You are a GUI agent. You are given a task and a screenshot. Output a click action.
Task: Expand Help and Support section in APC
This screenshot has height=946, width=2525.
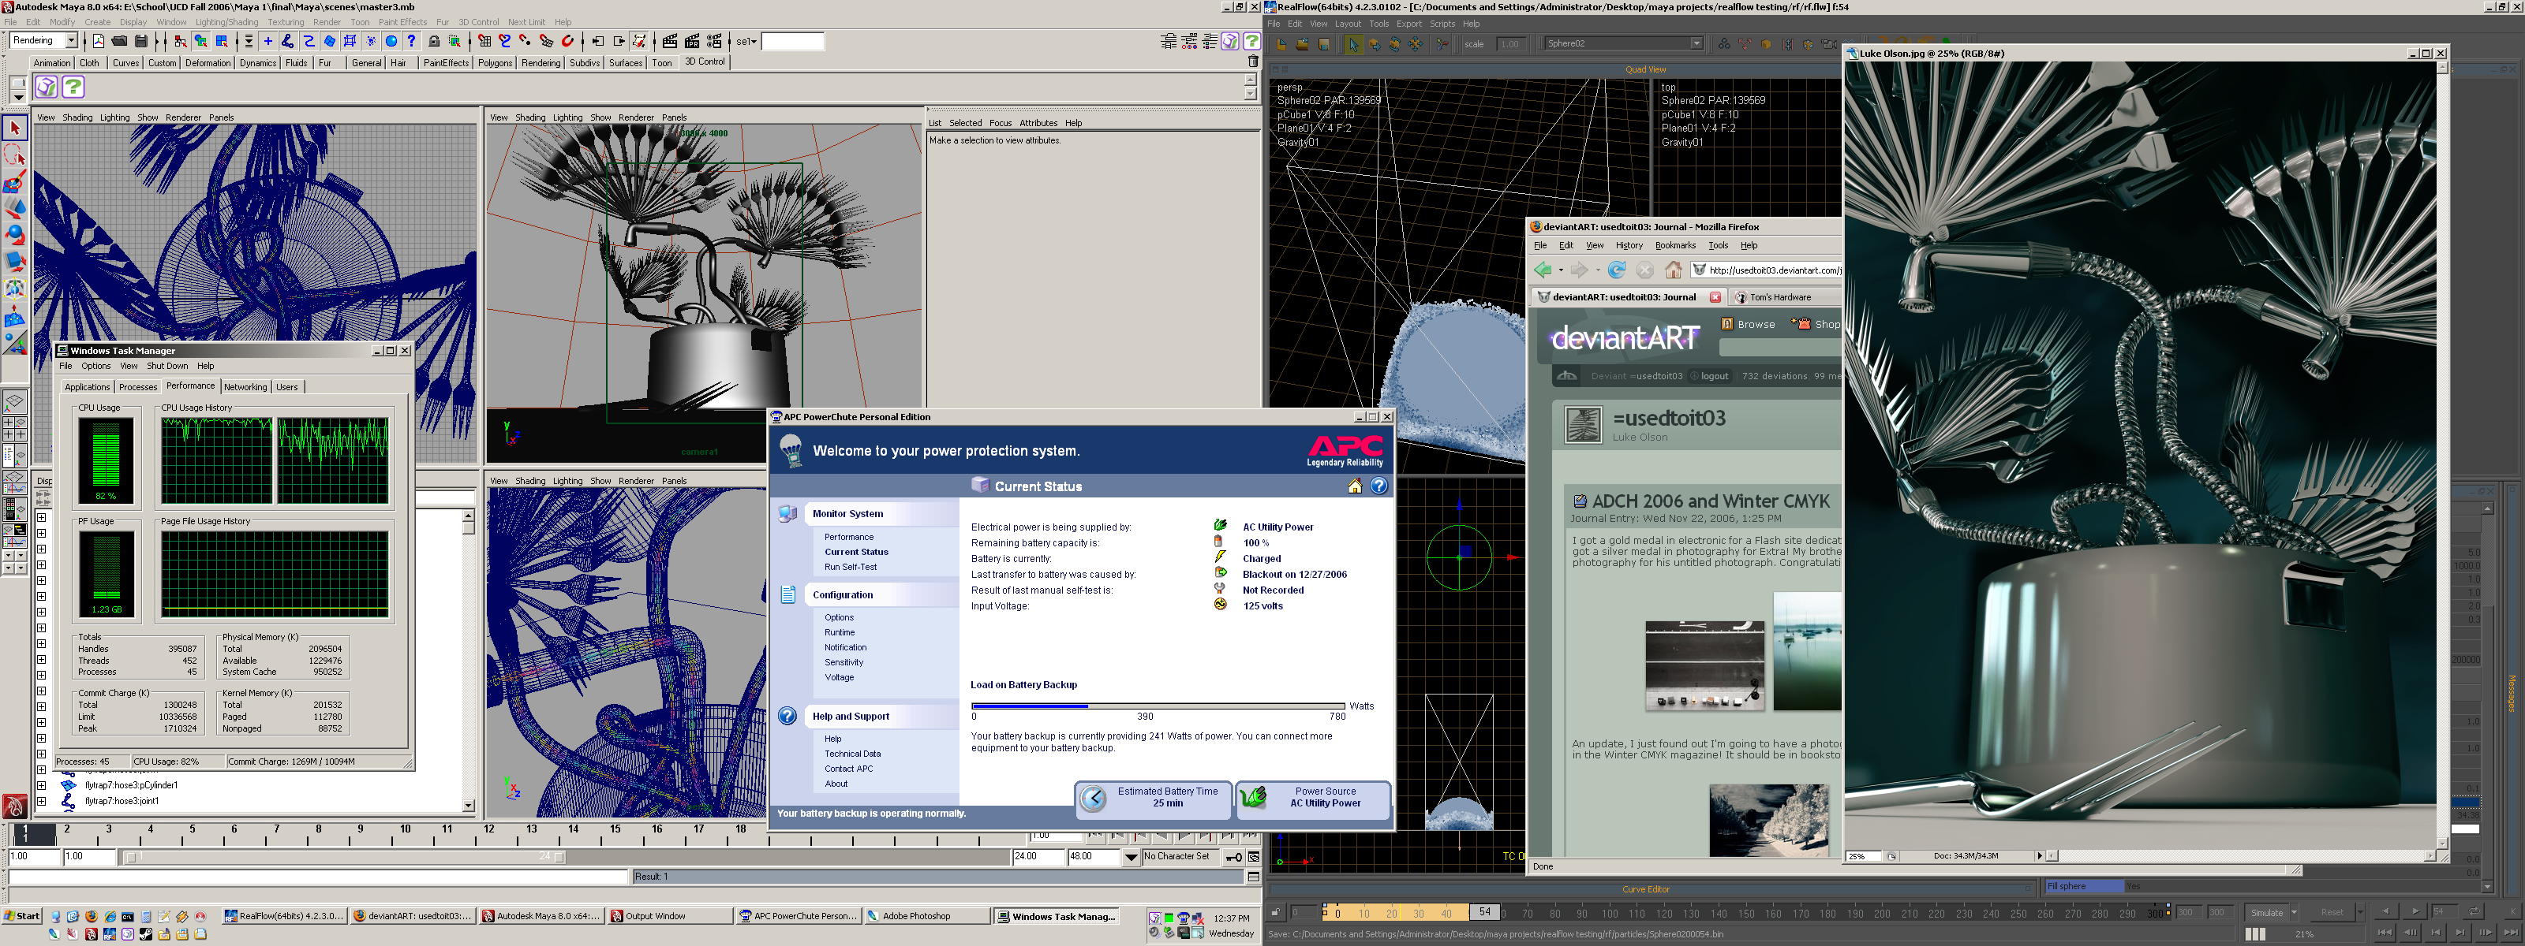pos(852,716)
